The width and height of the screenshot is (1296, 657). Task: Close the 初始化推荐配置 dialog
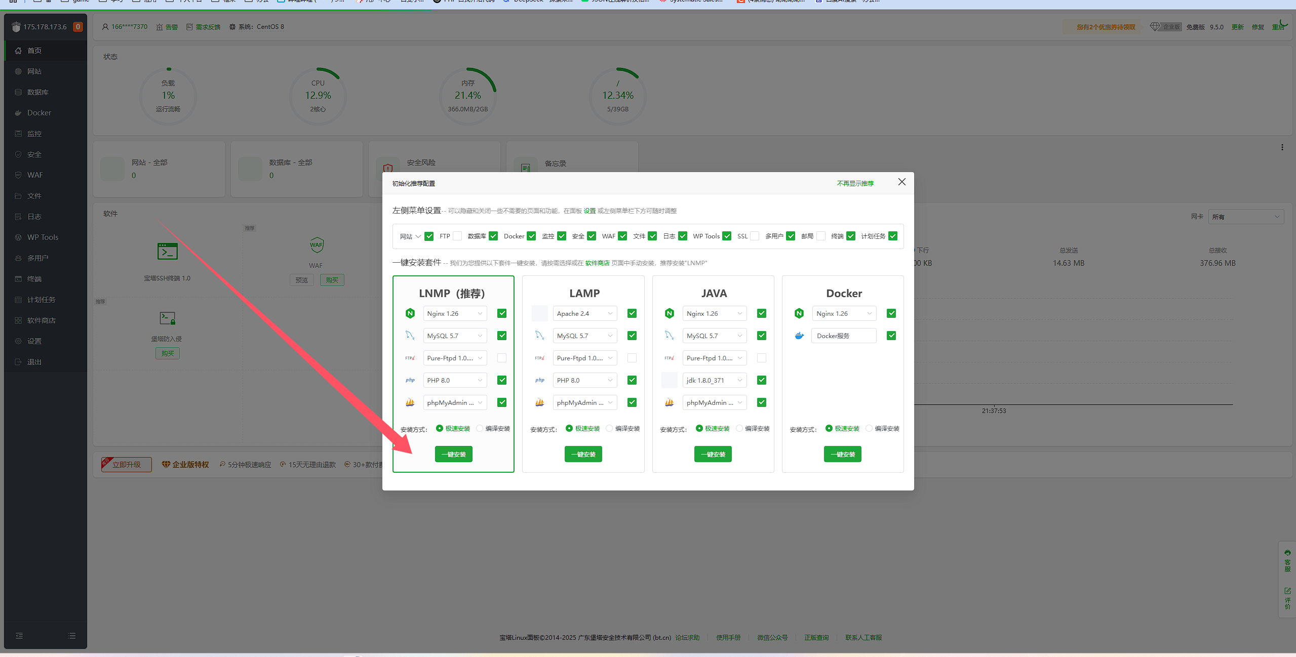(x=901, y=182)
